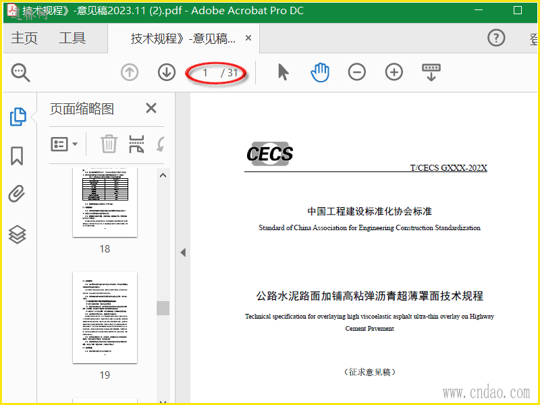Click the 中国工程建设标准化协会标准 heading
The width and height of the screenshot is (540, 405).
(369, 211)
